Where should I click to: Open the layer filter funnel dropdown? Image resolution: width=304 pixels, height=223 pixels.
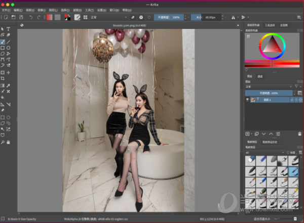coord(298,86)
